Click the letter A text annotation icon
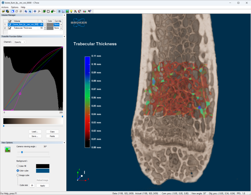 tap(75, 11)
